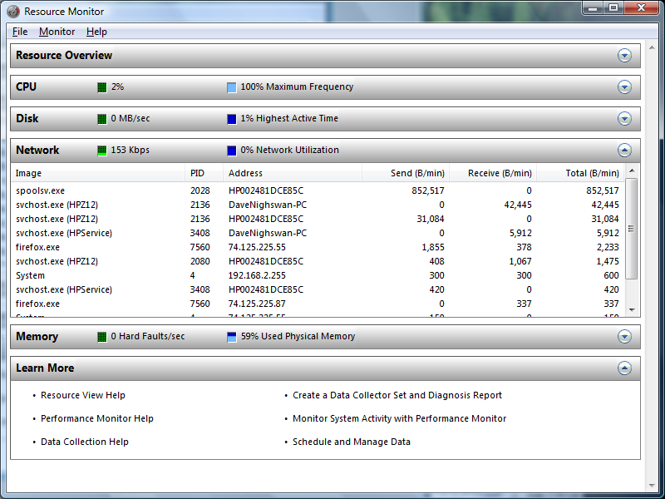Viewport: 665px width, 499px height.
Task: Maximize the Resource Monitor window
Action: pos(613,7)
